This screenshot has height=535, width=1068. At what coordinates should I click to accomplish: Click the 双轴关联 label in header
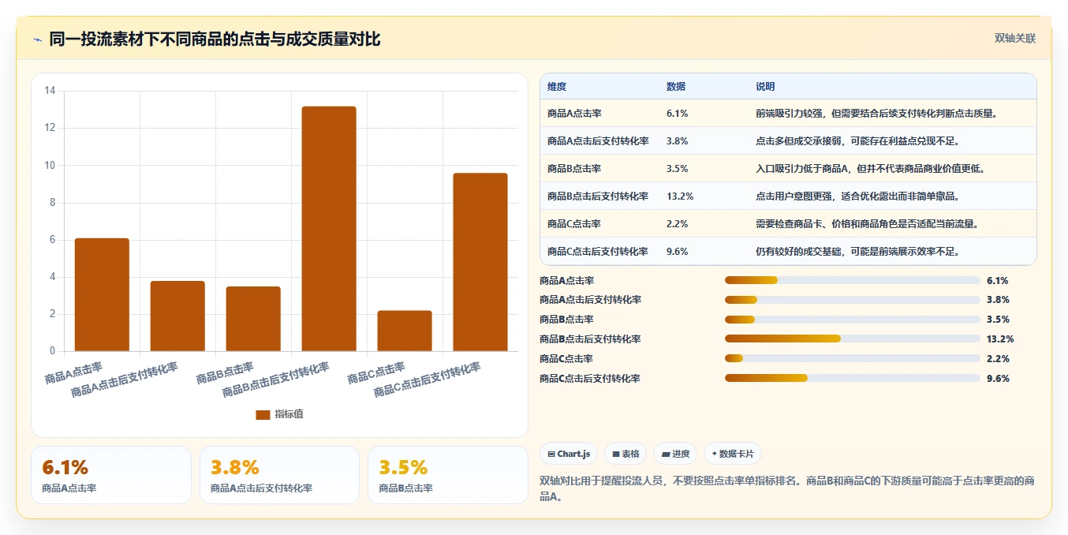click(x=1014, y=38)
